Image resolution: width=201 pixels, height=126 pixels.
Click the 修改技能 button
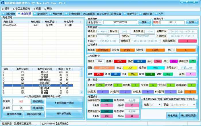(38, 102)
